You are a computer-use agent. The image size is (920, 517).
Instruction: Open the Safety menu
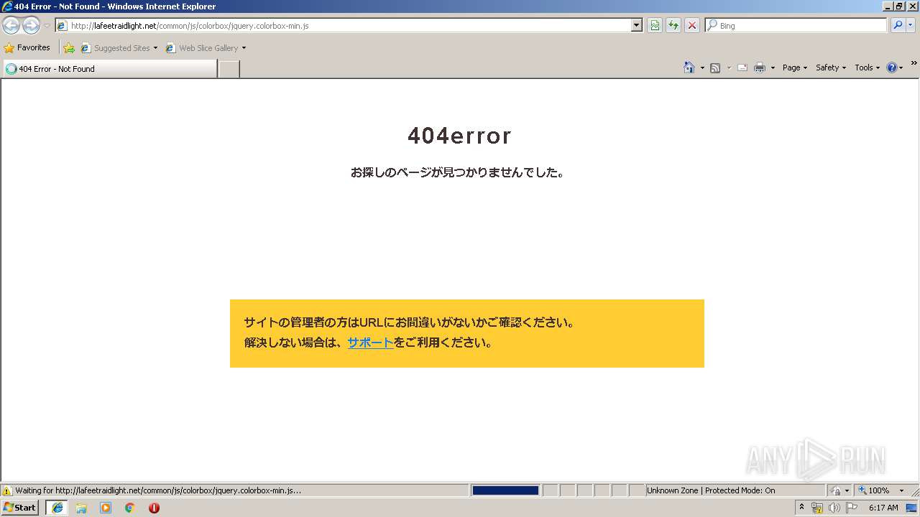point(830,67)
